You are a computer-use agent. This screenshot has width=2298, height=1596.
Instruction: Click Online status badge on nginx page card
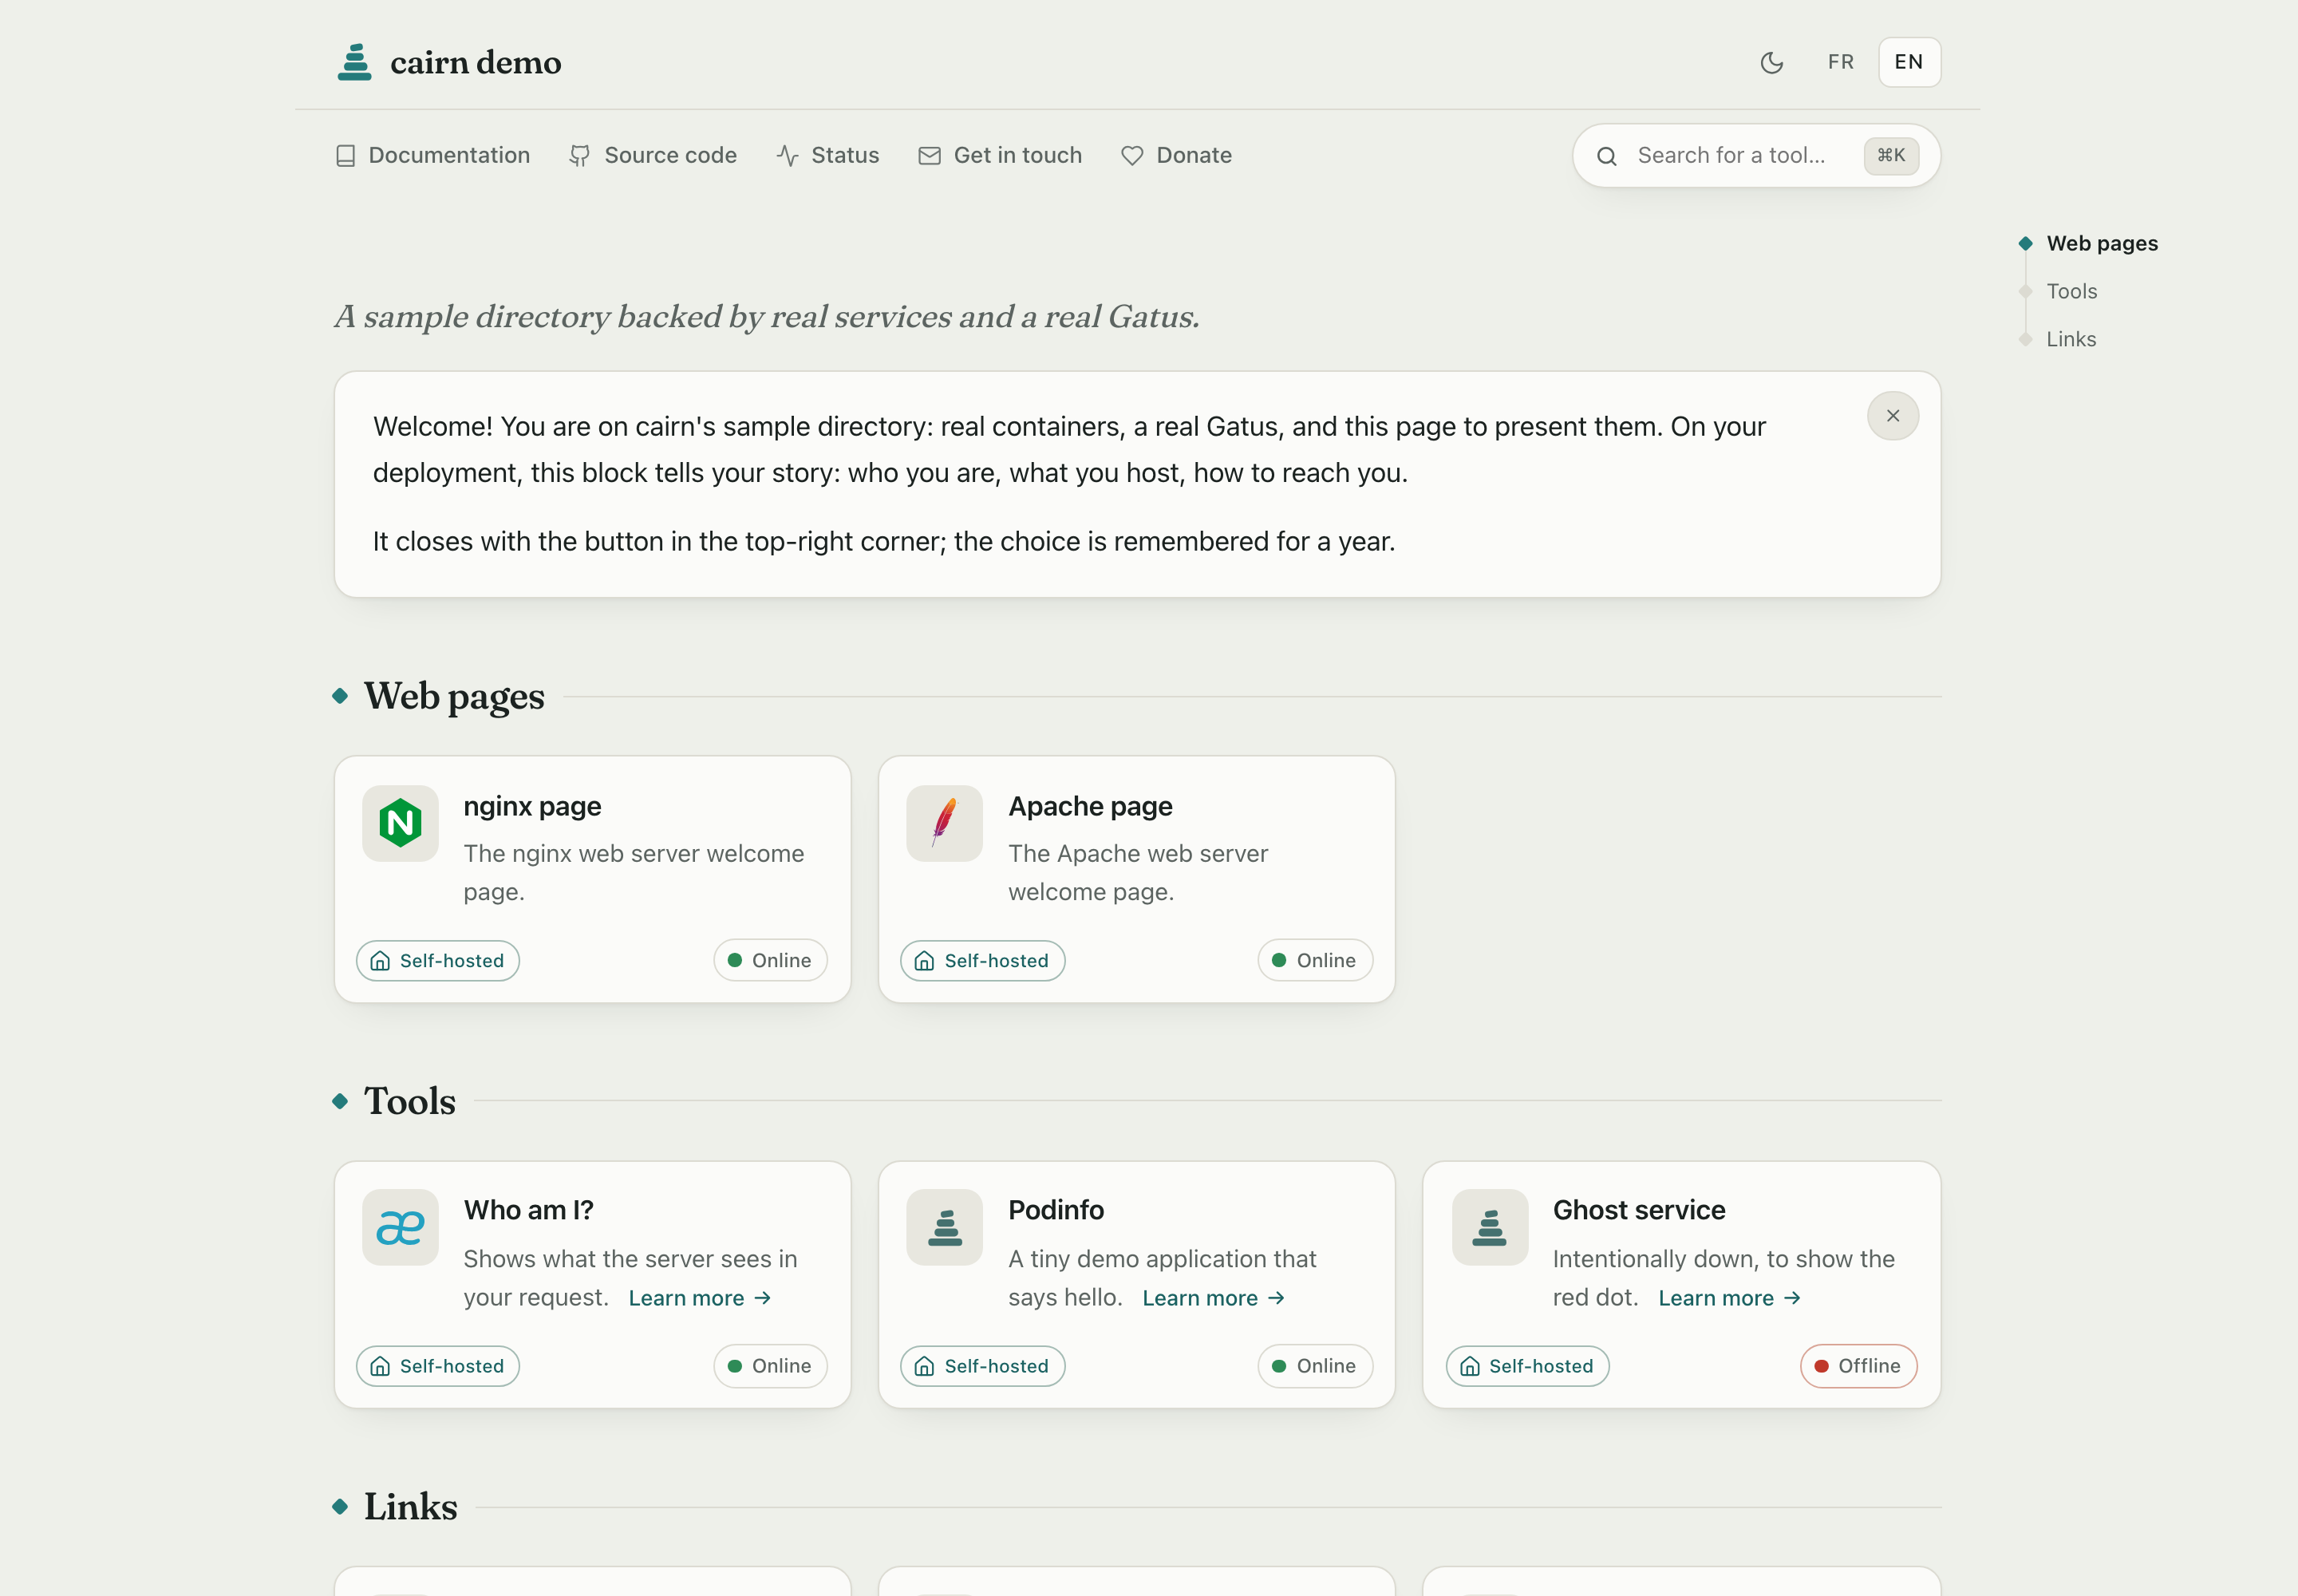point(770,960)
